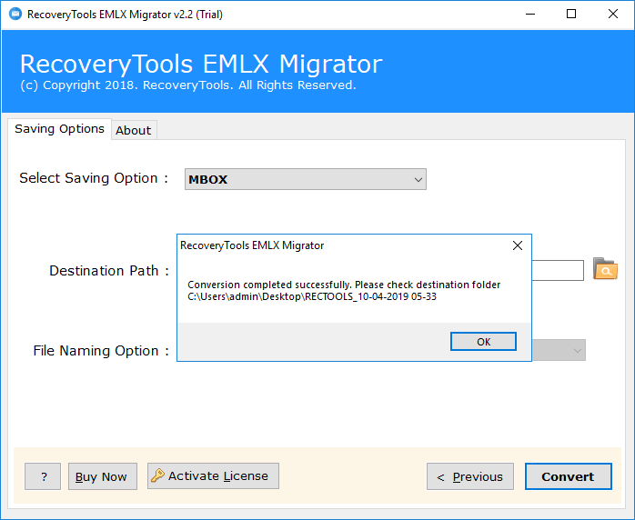Open help with the question mark button

click(43, 476)
